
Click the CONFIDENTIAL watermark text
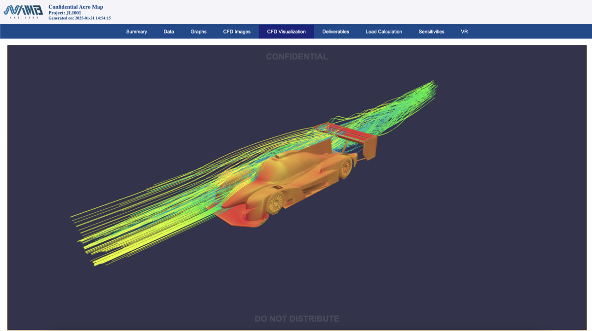click(296, 57)
